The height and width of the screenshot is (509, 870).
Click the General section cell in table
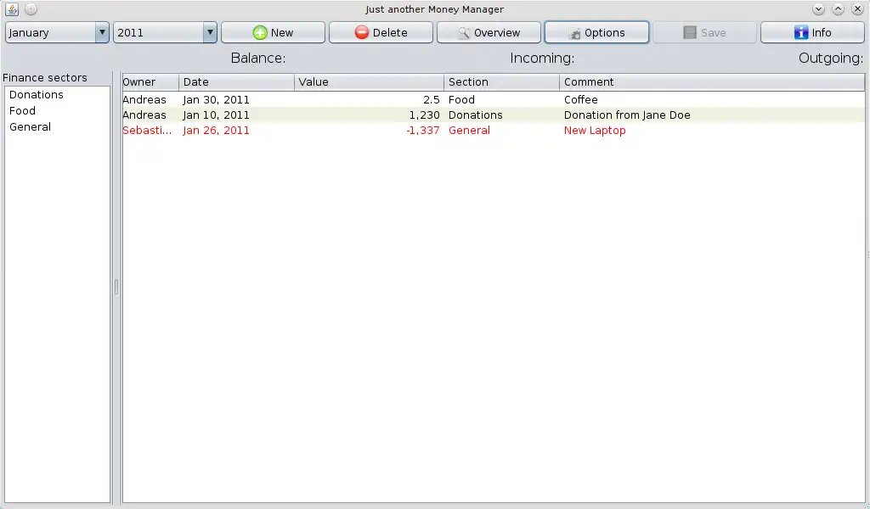click(x=501, y=131)
